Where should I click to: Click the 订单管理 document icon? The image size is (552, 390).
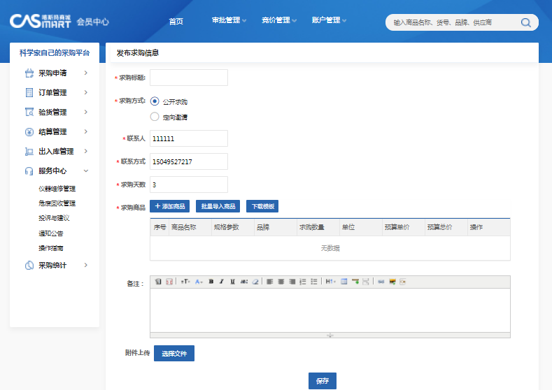pos(29,92)
